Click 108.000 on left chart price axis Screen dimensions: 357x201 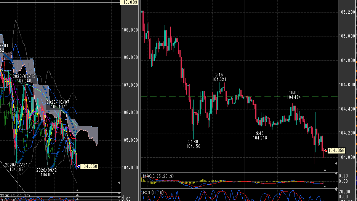[x=130, y=57]
